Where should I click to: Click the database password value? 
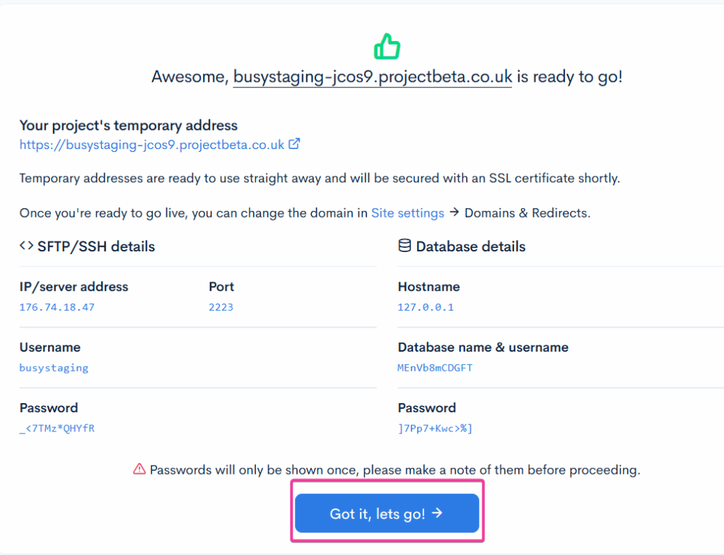click(x=435, y=428)
